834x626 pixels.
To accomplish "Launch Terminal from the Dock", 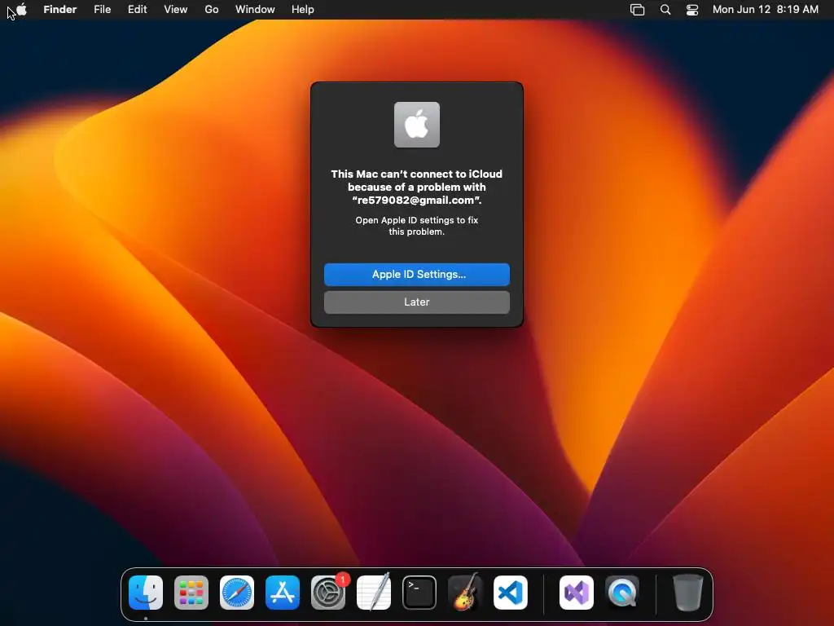I will click(x=419, y=593).
